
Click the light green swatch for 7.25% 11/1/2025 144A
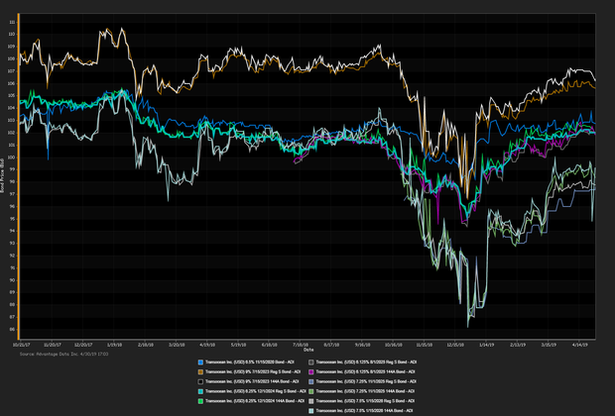pyautogui.click(x=311, y=391)
